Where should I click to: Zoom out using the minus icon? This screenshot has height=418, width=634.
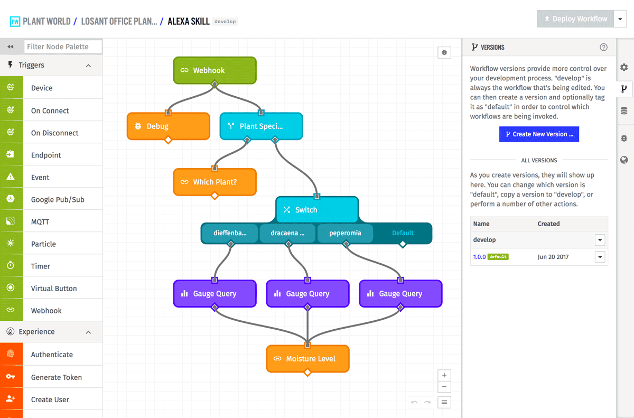point(444,387)
